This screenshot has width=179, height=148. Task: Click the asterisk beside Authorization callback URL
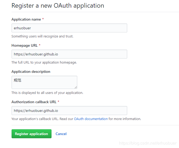[58, 102]
